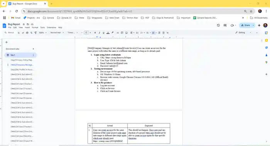Screen dimensions: 270x146
Task: Choose highlight color marker
Action: [113, 33]
